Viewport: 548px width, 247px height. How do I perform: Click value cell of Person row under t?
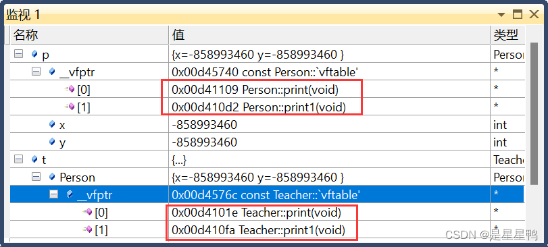[x=330, y=177]
